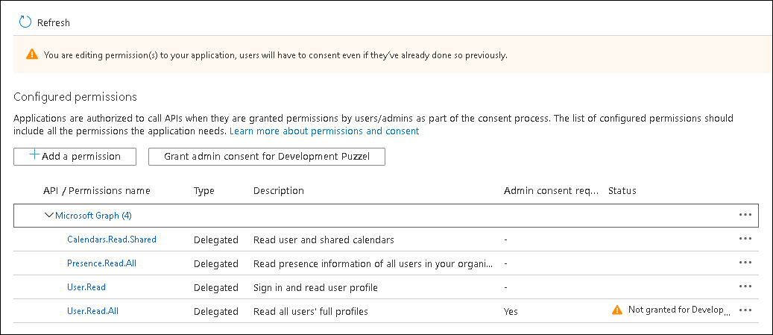Open the ellipsis menu for User.Read.All row

745,310
